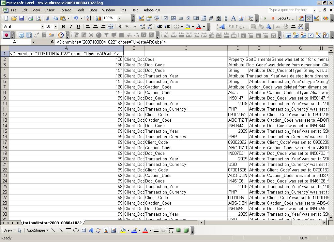Toggle bold formatting
334x242 pixels.
point(63,27)
